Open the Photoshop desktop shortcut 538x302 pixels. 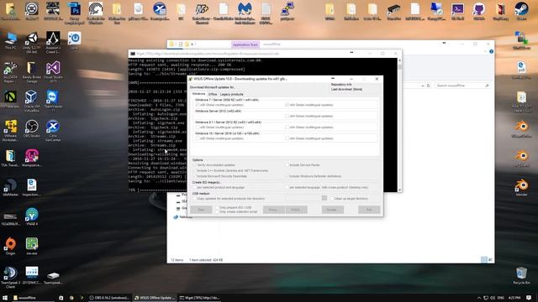coord(75,13)
